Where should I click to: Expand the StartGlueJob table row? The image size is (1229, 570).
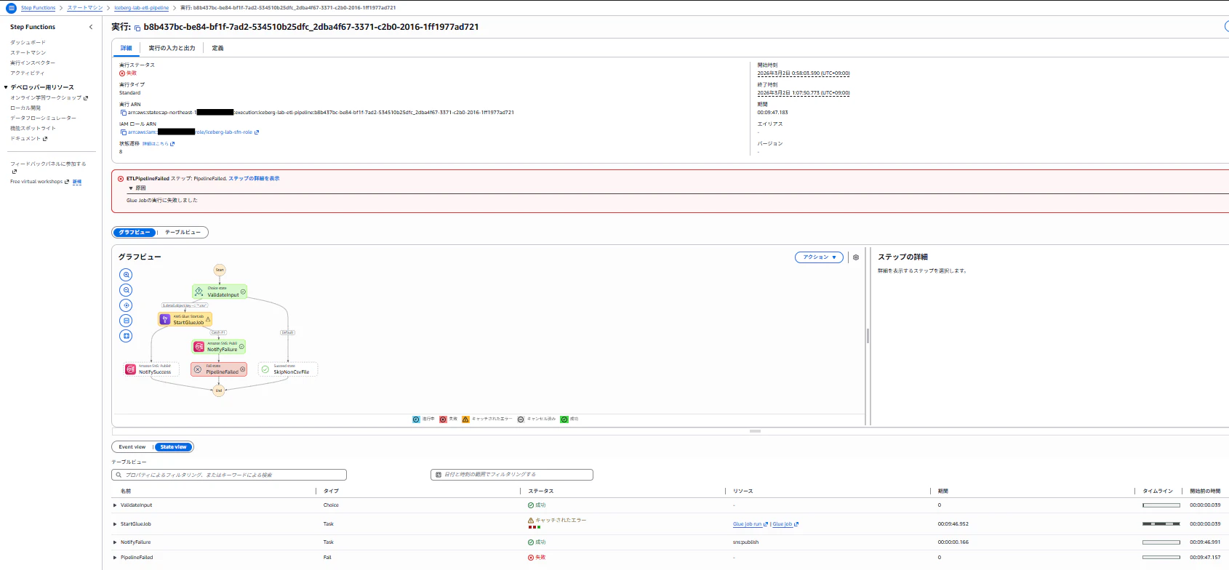(x=115, y=524)
